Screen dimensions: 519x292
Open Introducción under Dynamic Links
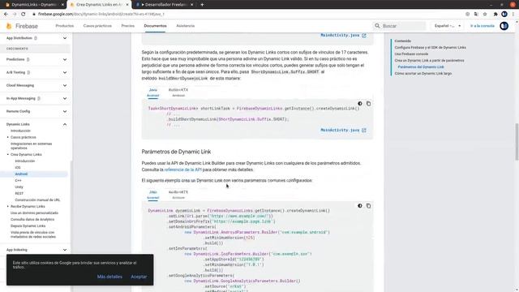coord(20,131)
